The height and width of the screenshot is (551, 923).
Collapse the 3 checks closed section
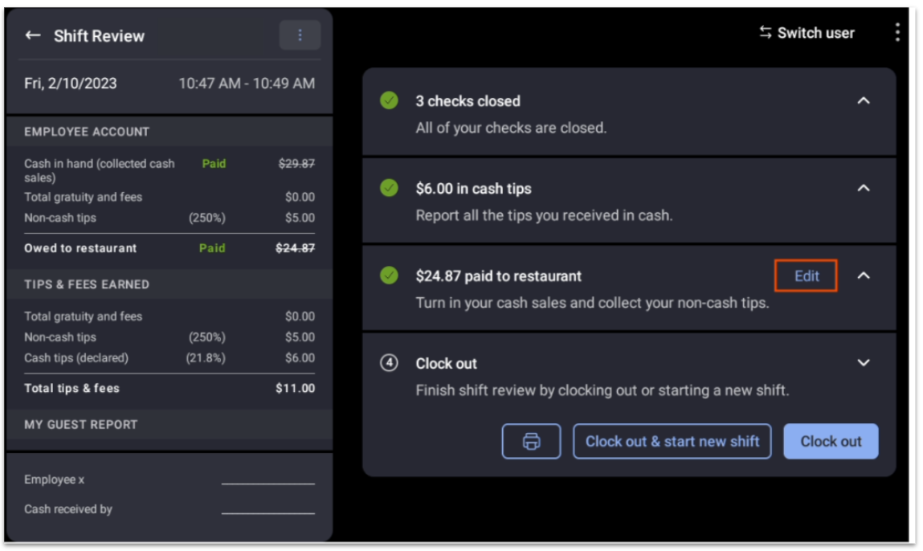pyautogui.click(x=864, y=100)
